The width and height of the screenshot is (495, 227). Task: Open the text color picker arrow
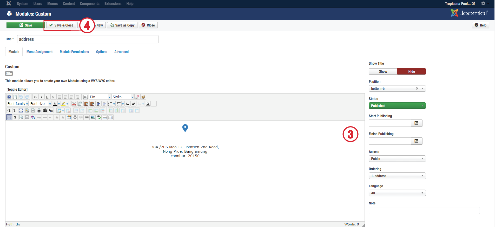[x=59, y=104]
